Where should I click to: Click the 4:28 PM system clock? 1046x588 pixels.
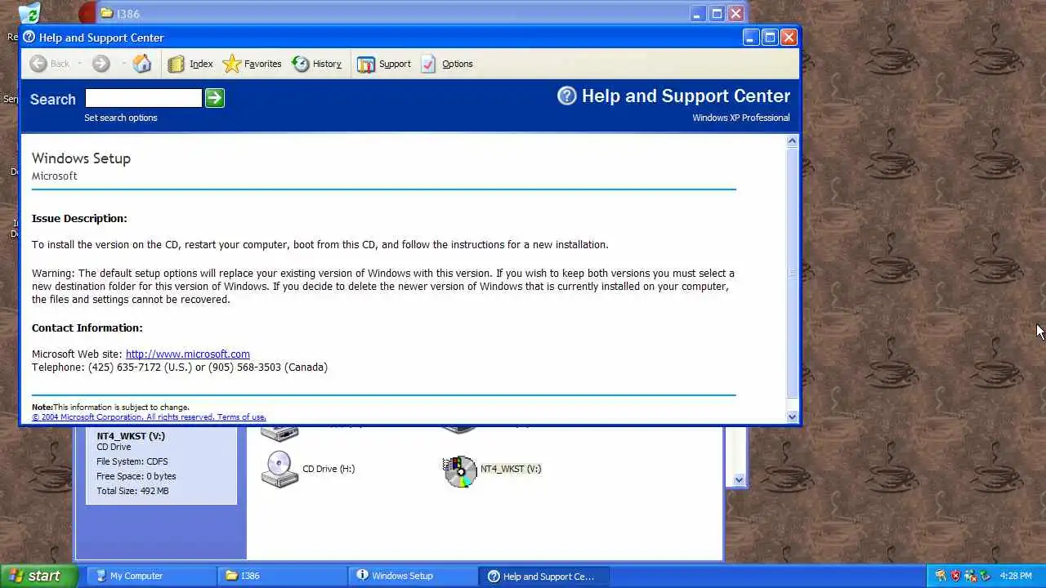pos(1016,576)
